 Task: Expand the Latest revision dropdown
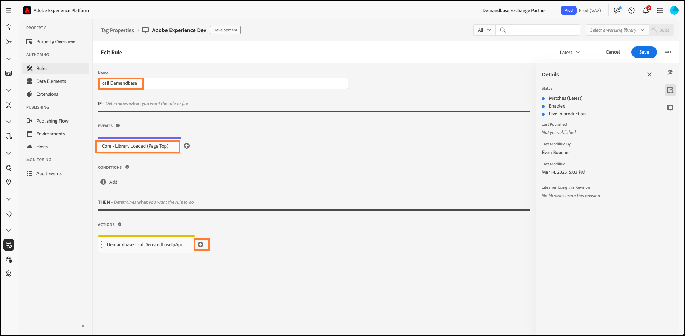click(570, 52)
